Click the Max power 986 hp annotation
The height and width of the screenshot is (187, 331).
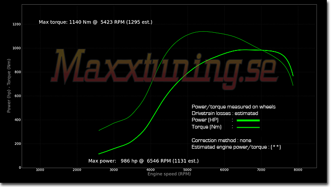[144, 161]
